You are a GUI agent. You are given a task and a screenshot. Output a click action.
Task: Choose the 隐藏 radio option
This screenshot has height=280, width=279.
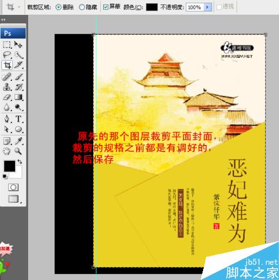point(82,7)
